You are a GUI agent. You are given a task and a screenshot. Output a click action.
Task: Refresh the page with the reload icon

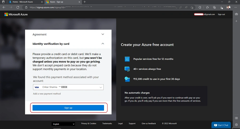[x=18, y=7]
